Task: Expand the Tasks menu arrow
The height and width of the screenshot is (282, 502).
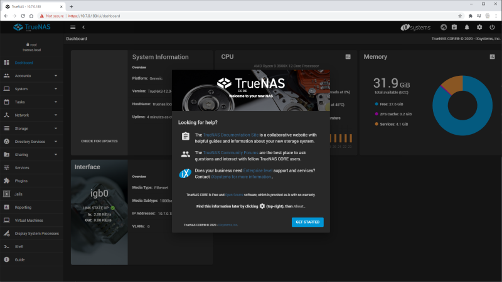Action: click(56, 102)
